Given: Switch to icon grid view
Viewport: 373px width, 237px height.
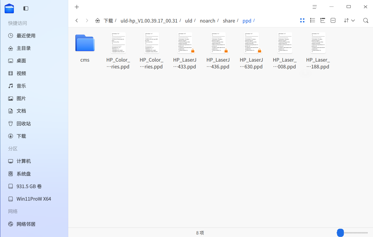Looking at the screenshot, I should coord(302,20).
